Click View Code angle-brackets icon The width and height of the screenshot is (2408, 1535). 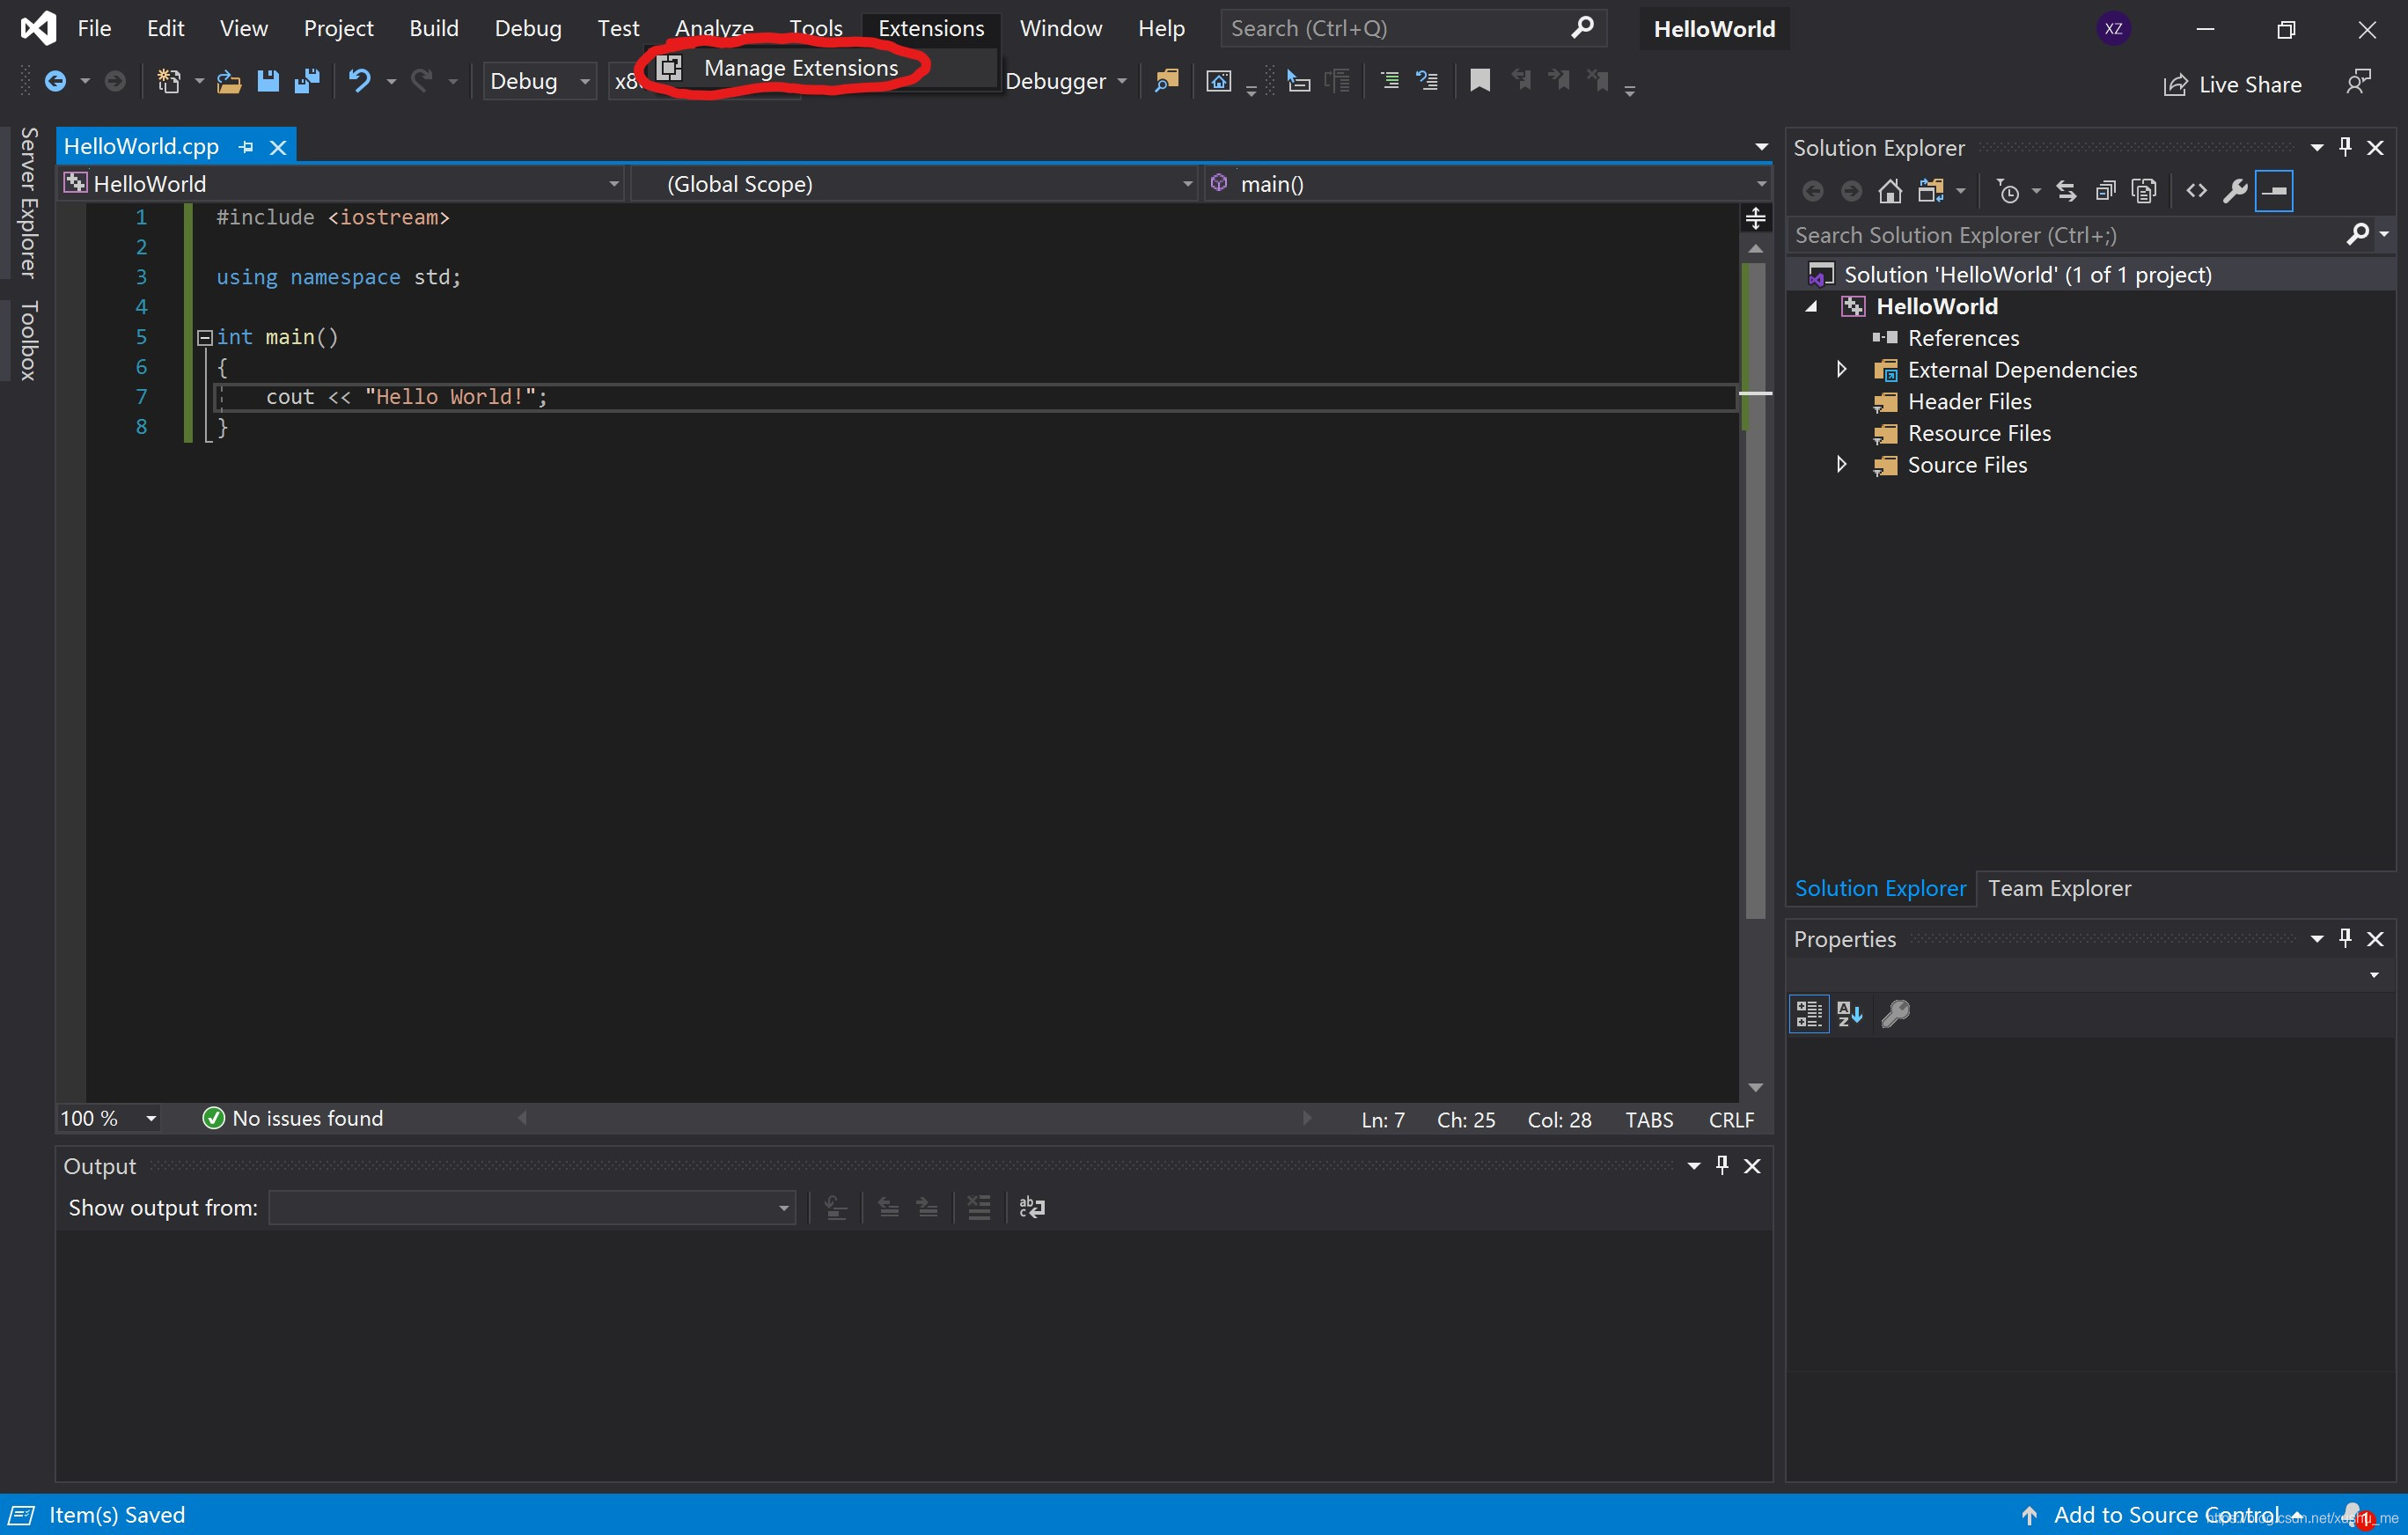[x=2196, y=190]
